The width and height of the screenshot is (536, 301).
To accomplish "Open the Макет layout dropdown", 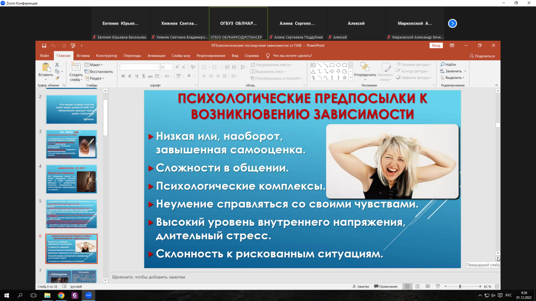I will (x=94, y=65).
